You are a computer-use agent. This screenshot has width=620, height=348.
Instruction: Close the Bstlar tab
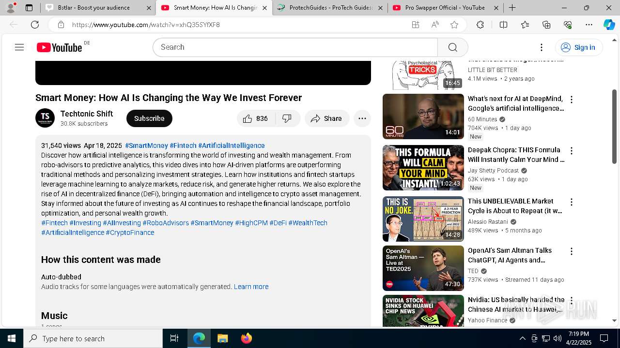(149, 8)
